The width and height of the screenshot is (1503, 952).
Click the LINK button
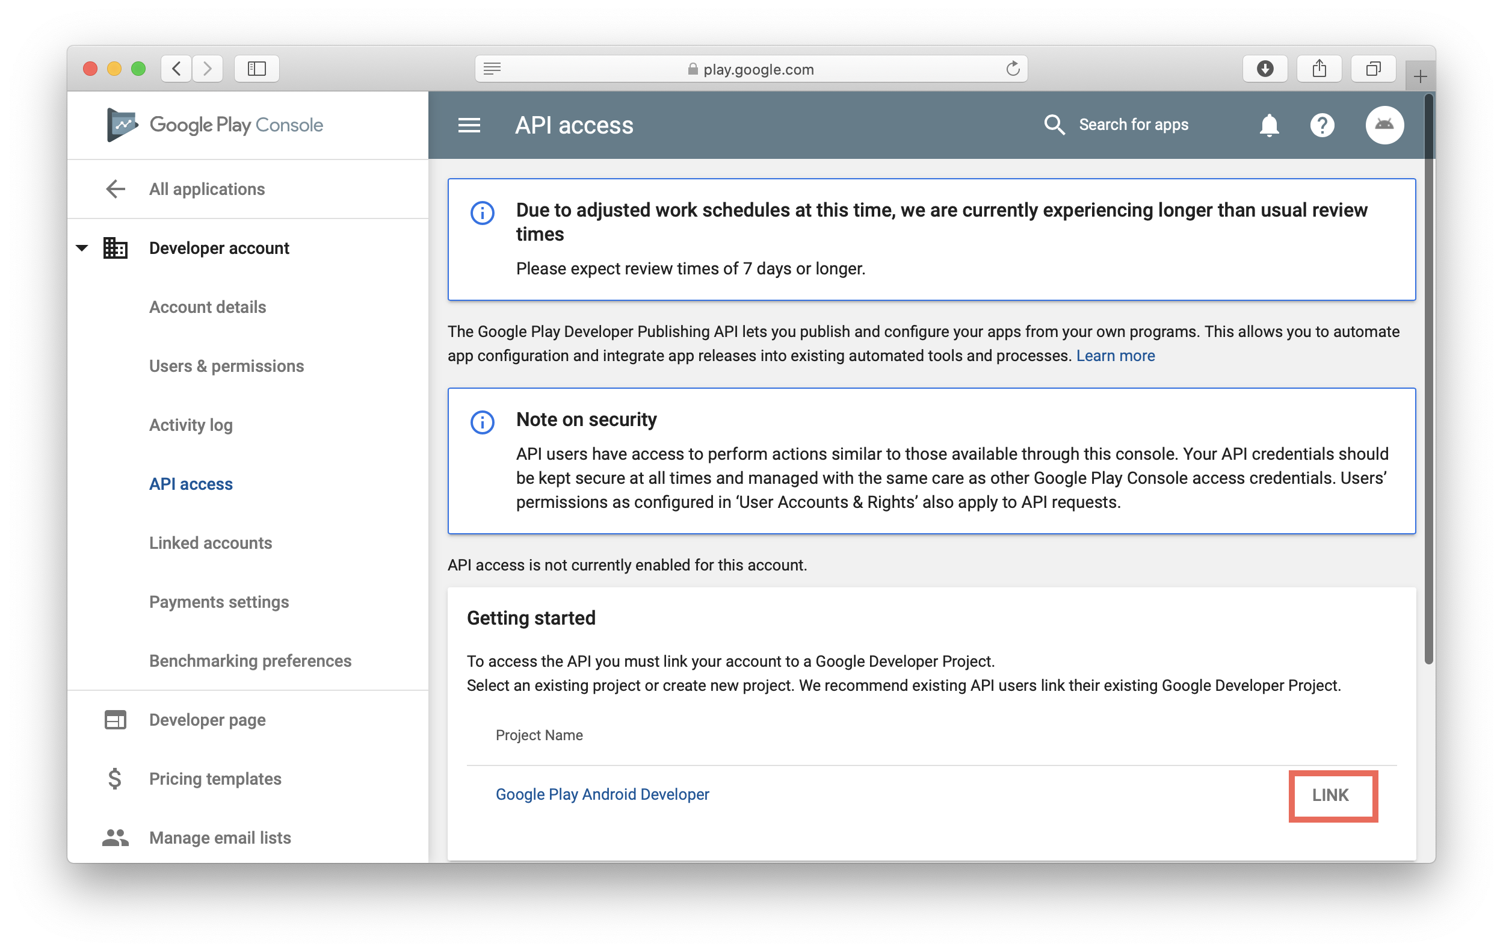(x=1332, y=796)
